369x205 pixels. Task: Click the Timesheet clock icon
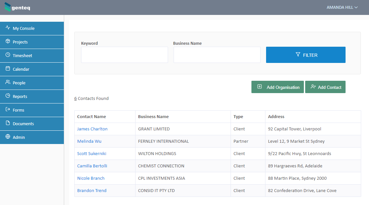coord(8,55)
